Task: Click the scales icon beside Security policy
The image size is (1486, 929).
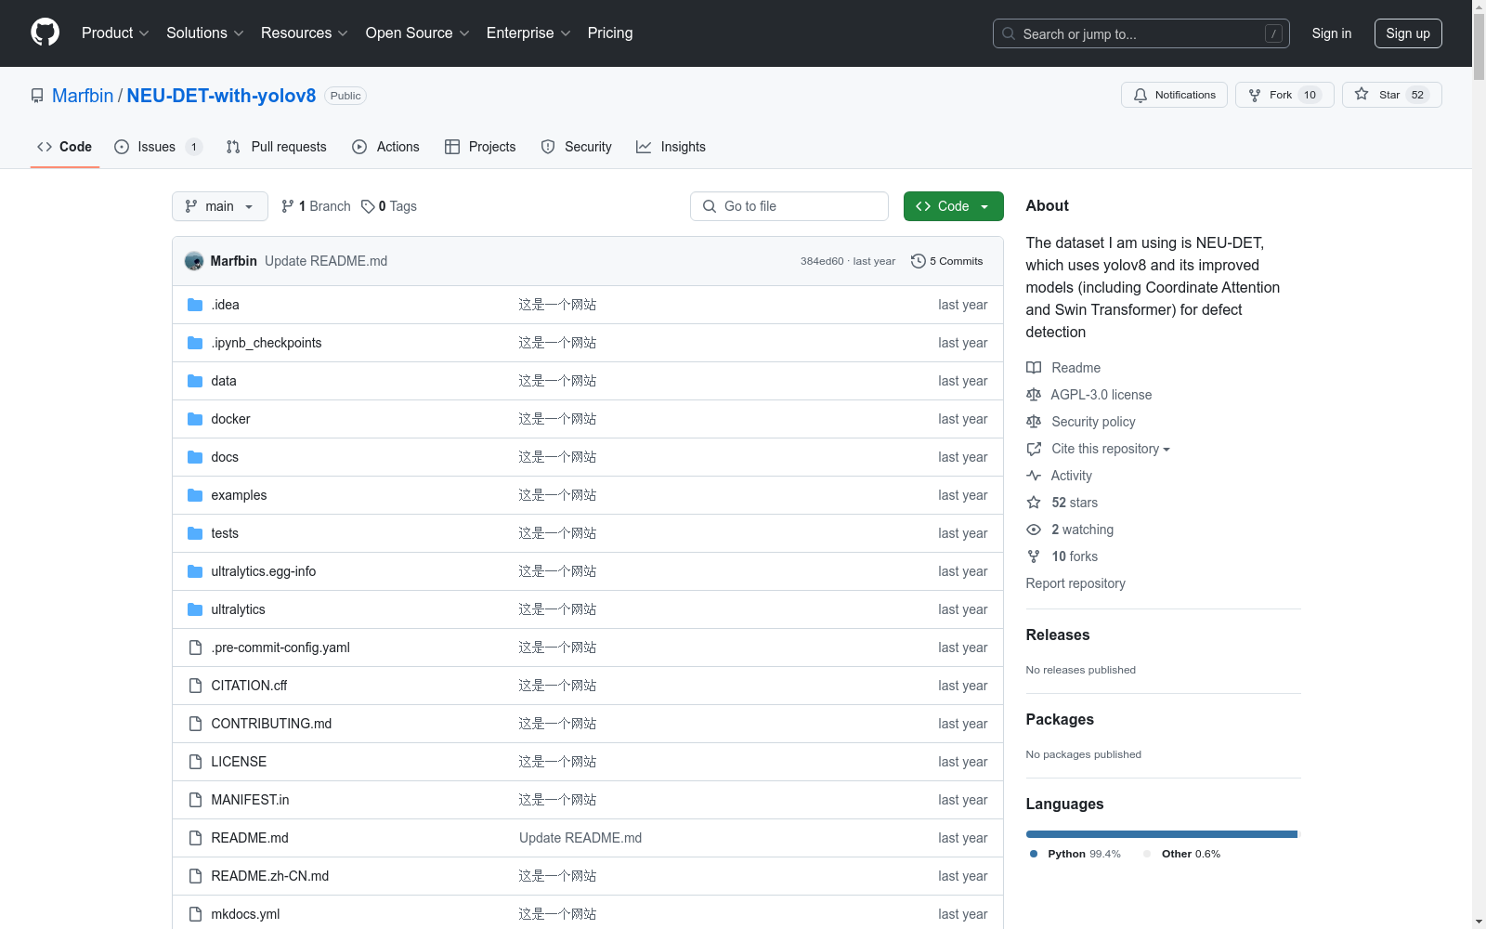Action: click(1034, 422)
